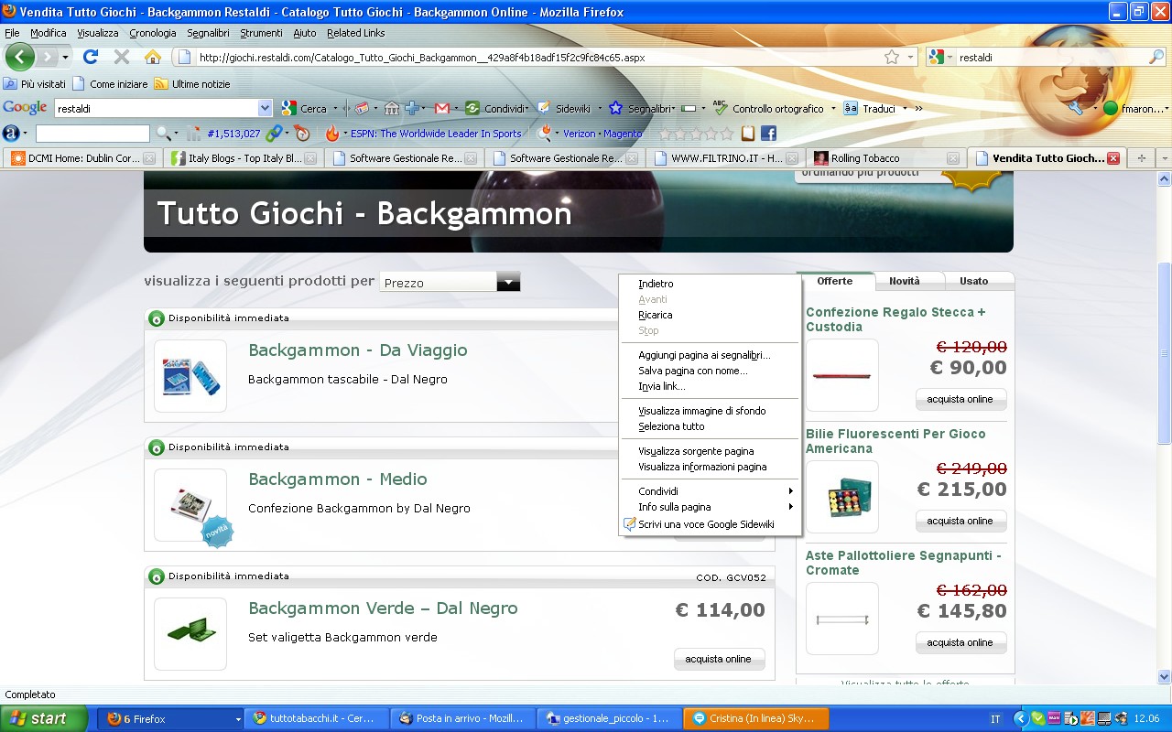The height and width of the screenshot is (732, 1172).
Task: Click the Windows start button
Action: (43, 718)
